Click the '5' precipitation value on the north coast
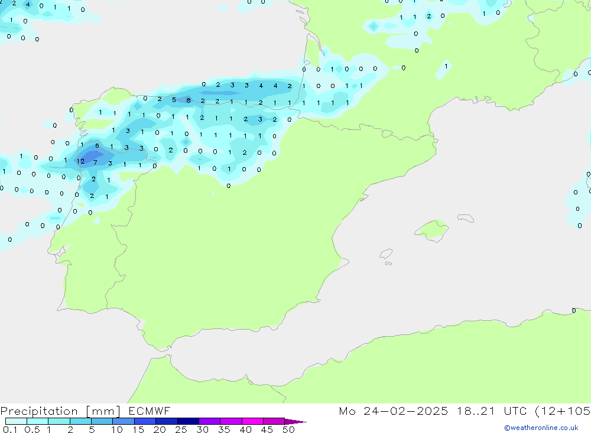591x433 pixels. pos(174,100)
